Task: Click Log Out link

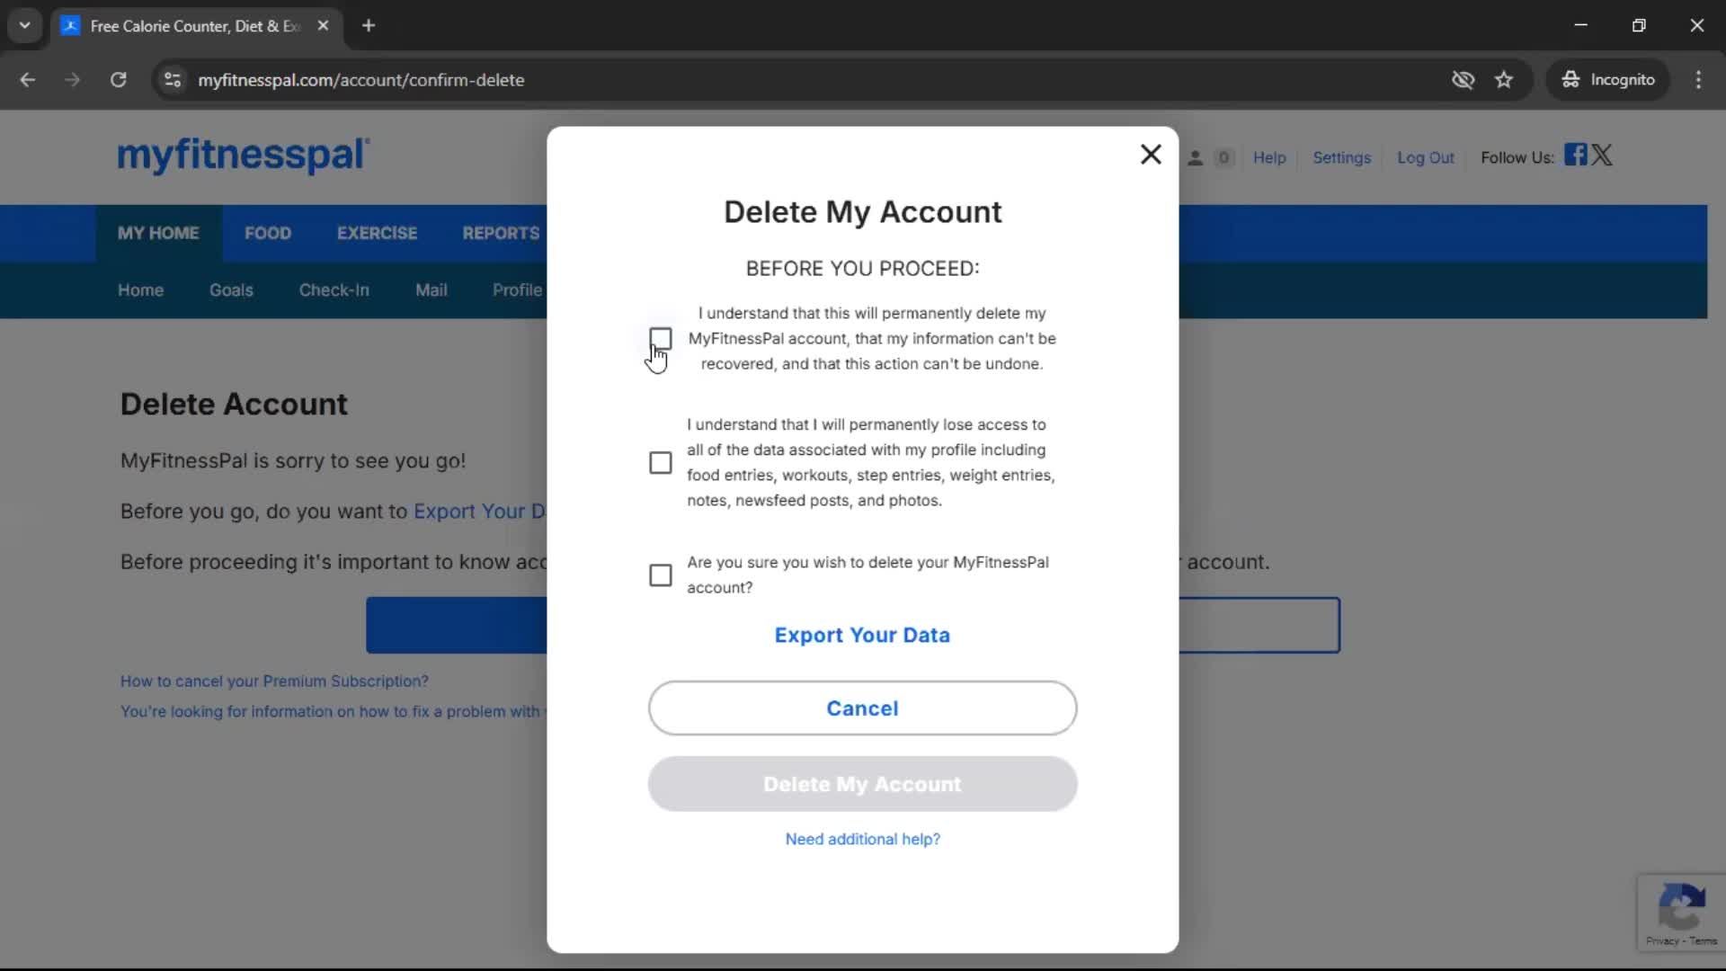Action: [x=1425, y=157]
